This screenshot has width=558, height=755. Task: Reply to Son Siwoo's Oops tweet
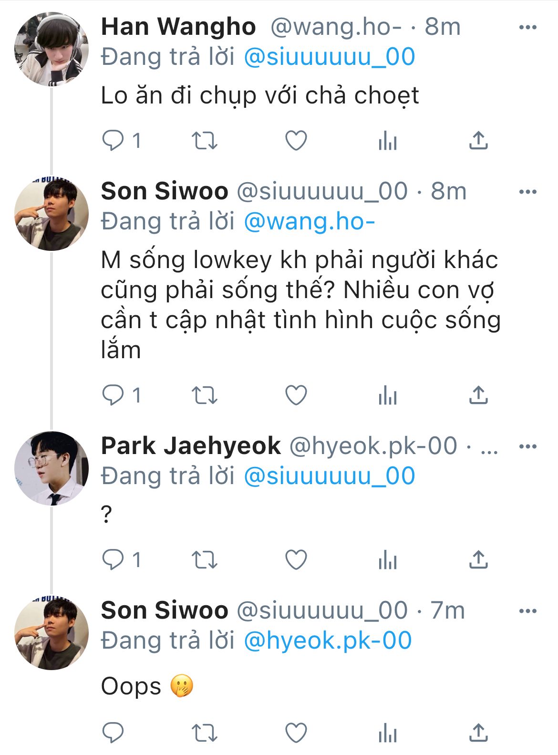pyautogui.click(x=114, y=733)
